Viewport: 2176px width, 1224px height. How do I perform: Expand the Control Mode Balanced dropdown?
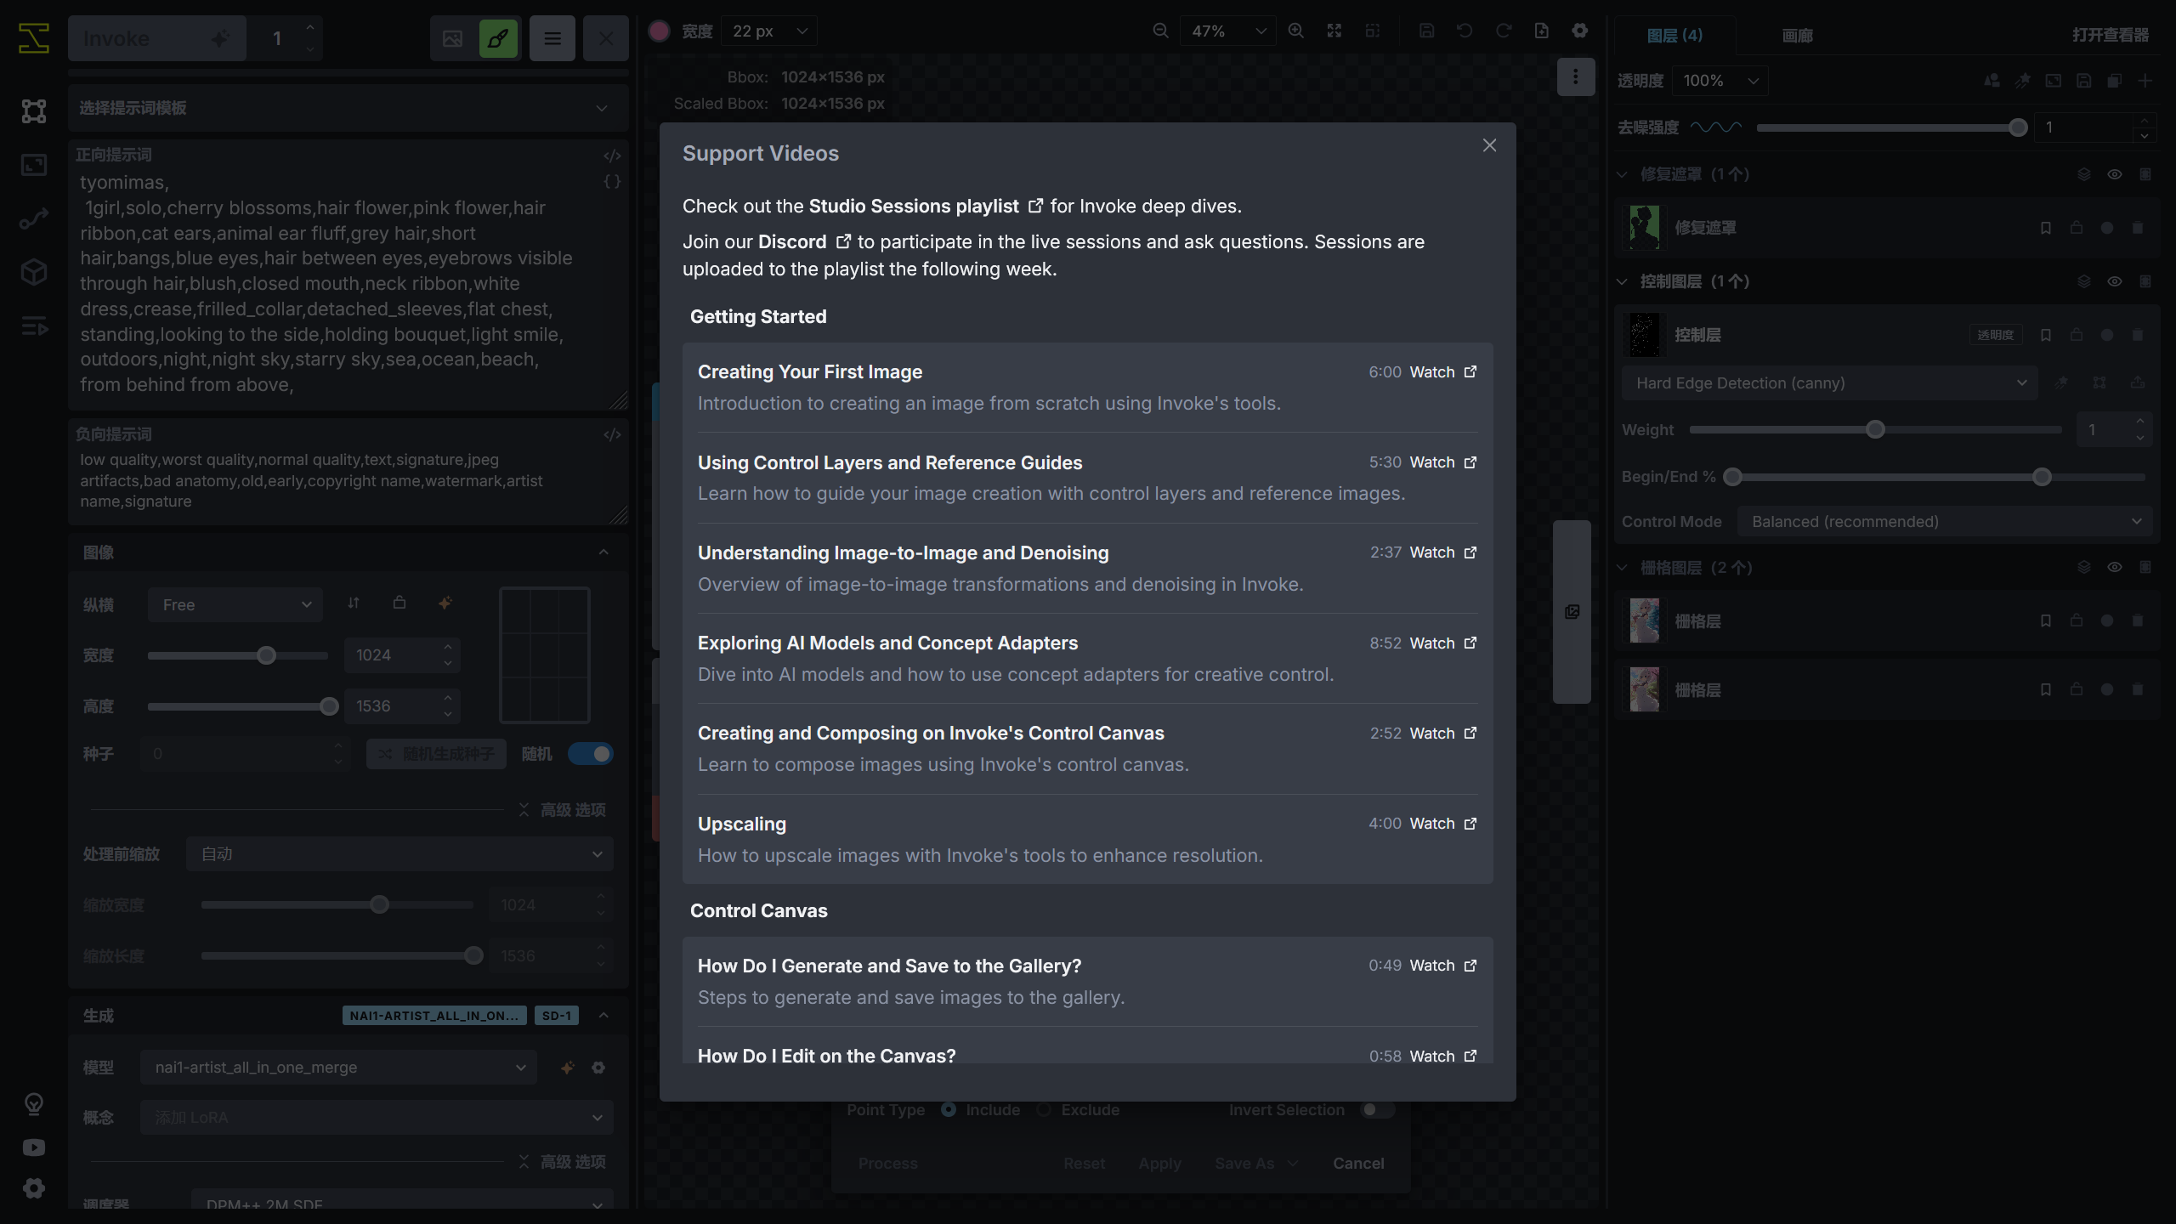pyautogui.click(x=1945, y=522)
